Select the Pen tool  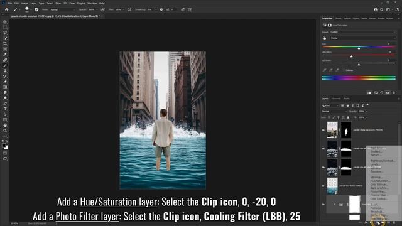click(x=5, y=104)
